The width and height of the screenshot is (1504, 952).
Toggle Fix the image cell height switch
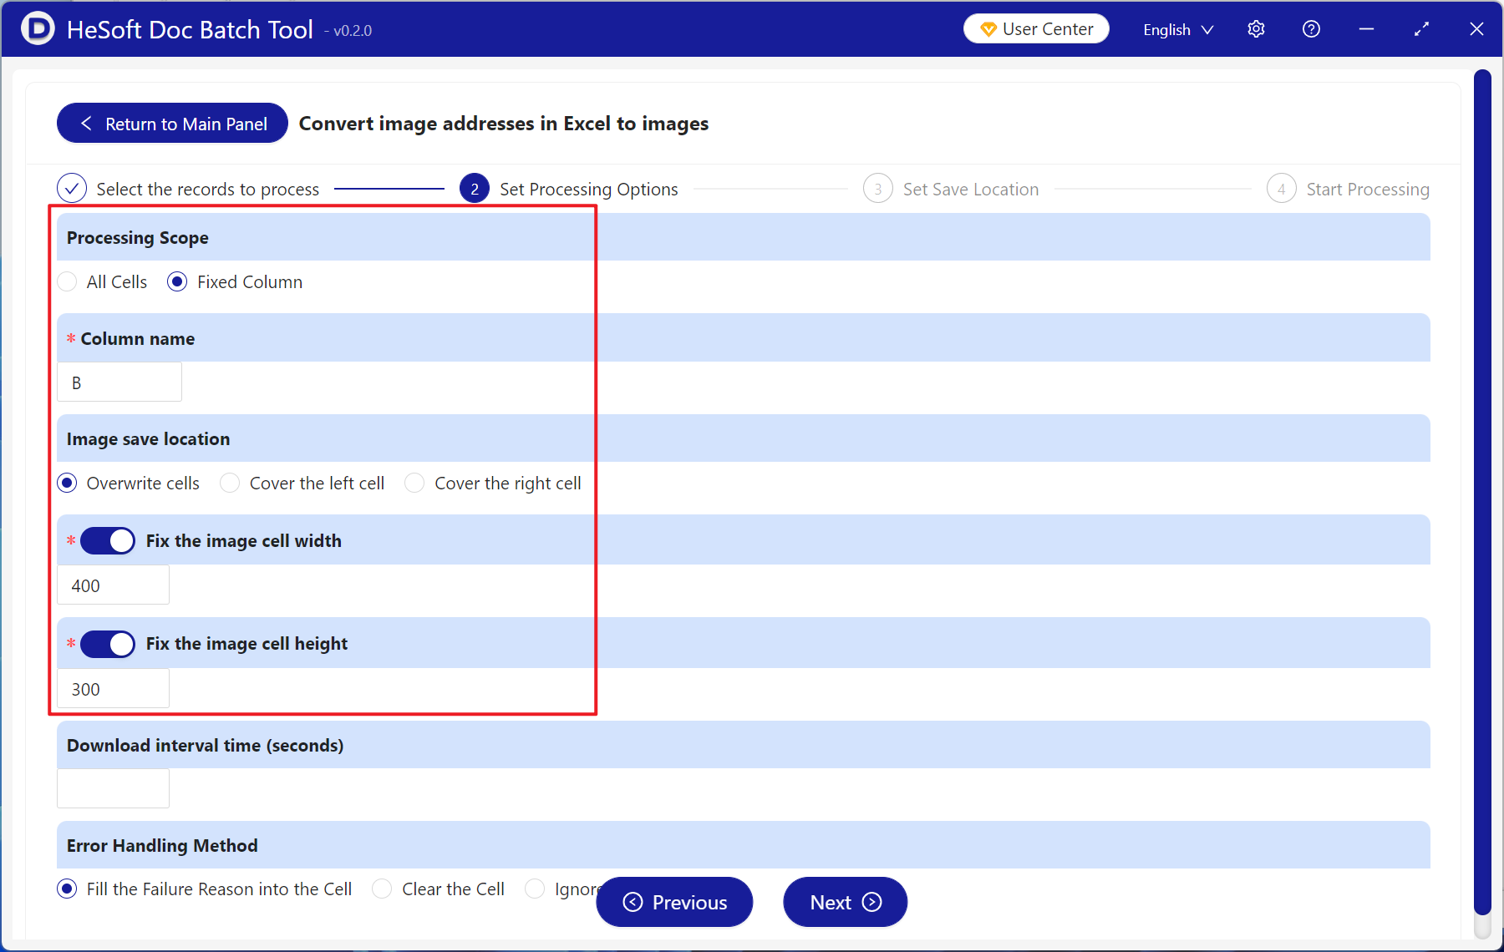[x=108, y=644]
